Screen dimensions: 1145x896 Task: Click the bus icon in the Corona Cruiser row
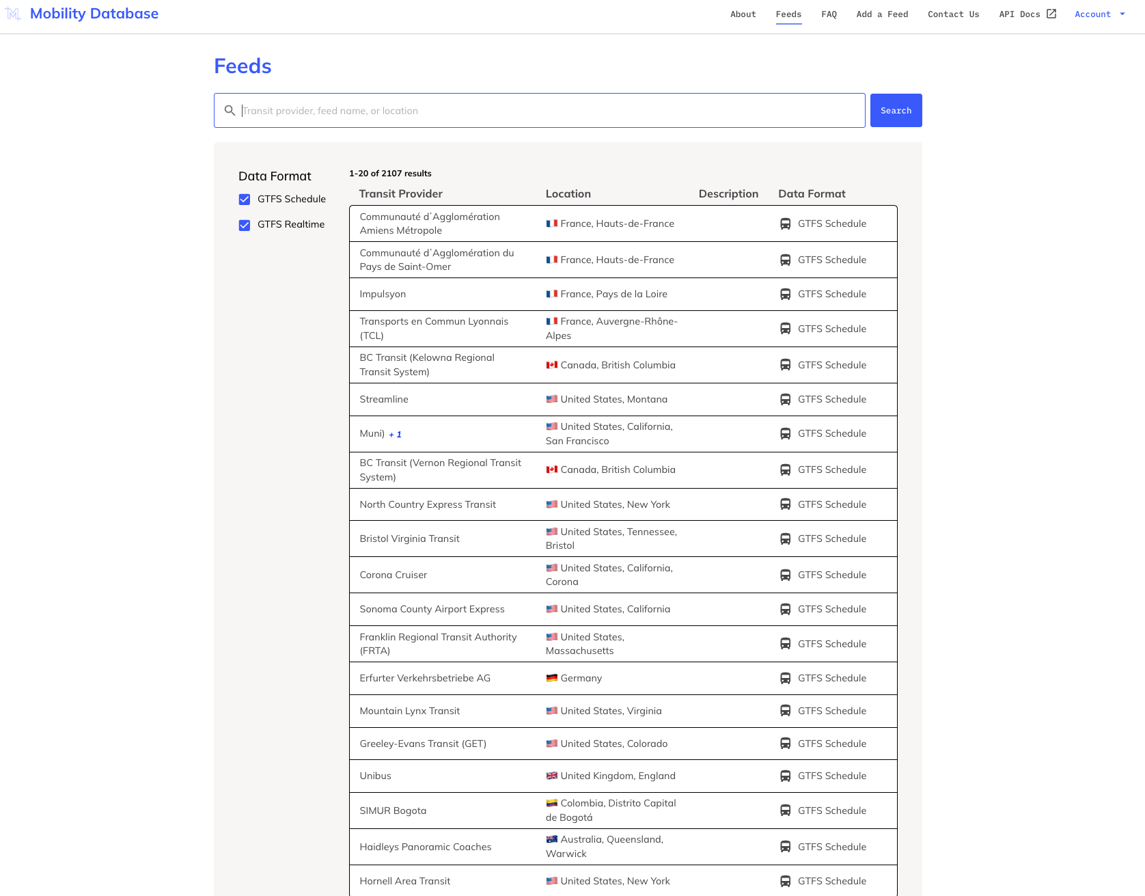[786, 575]
